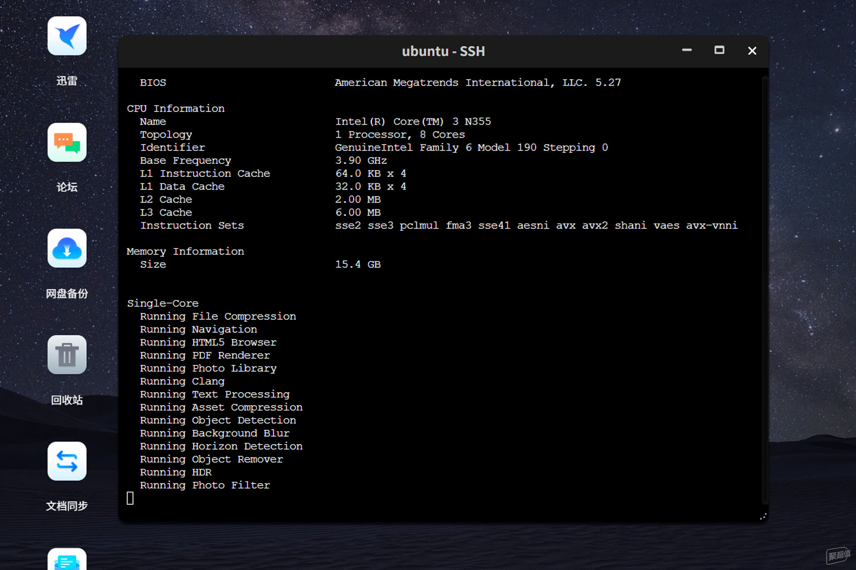
Task: Launch the 文档同步 document sync app
Action: point(67,461)
